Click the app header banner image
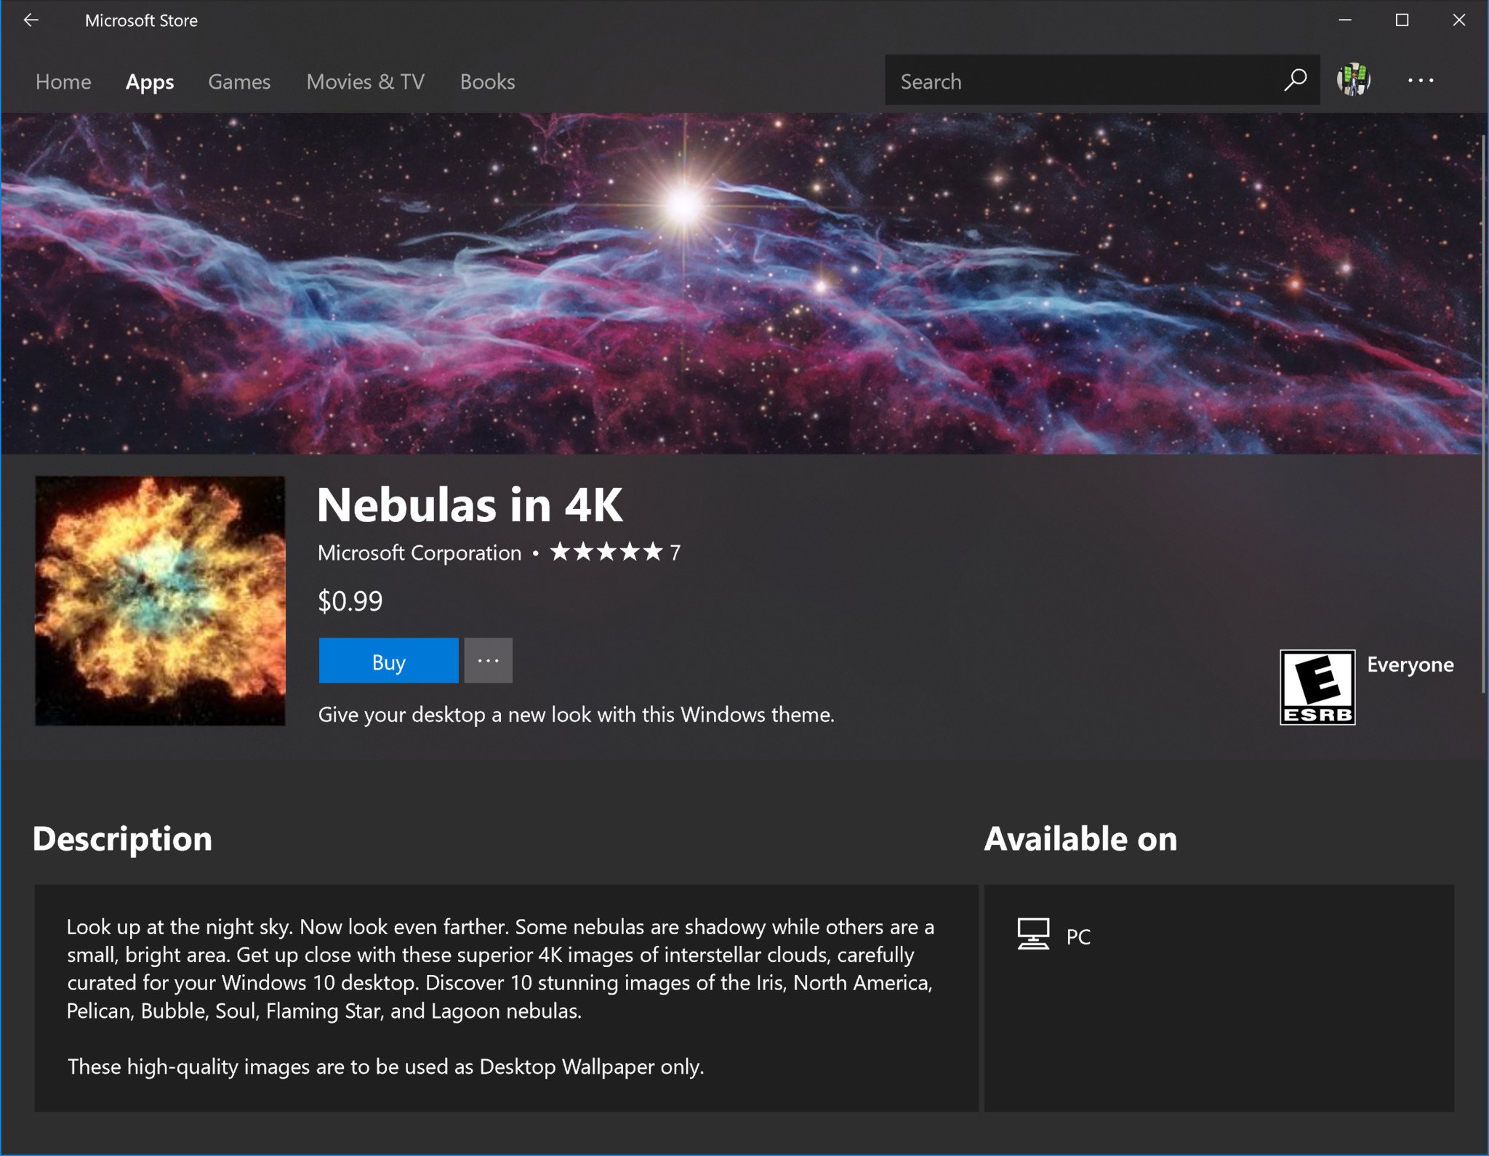This screenshot has width=1489, height=1156. [744, 292]
